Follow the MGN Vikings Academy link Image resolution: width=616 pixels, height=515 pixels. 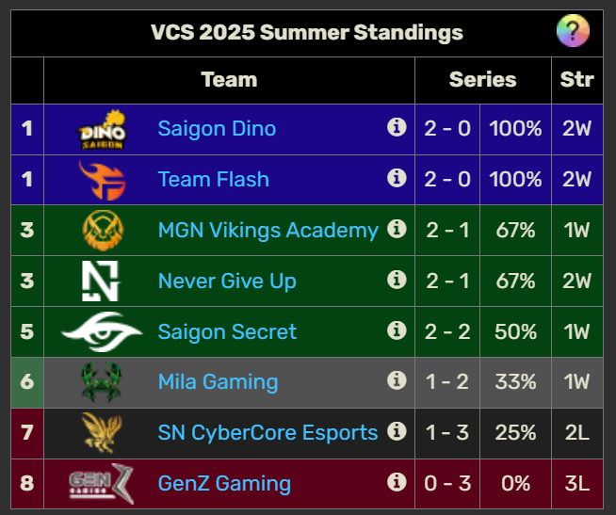point(267,231)
